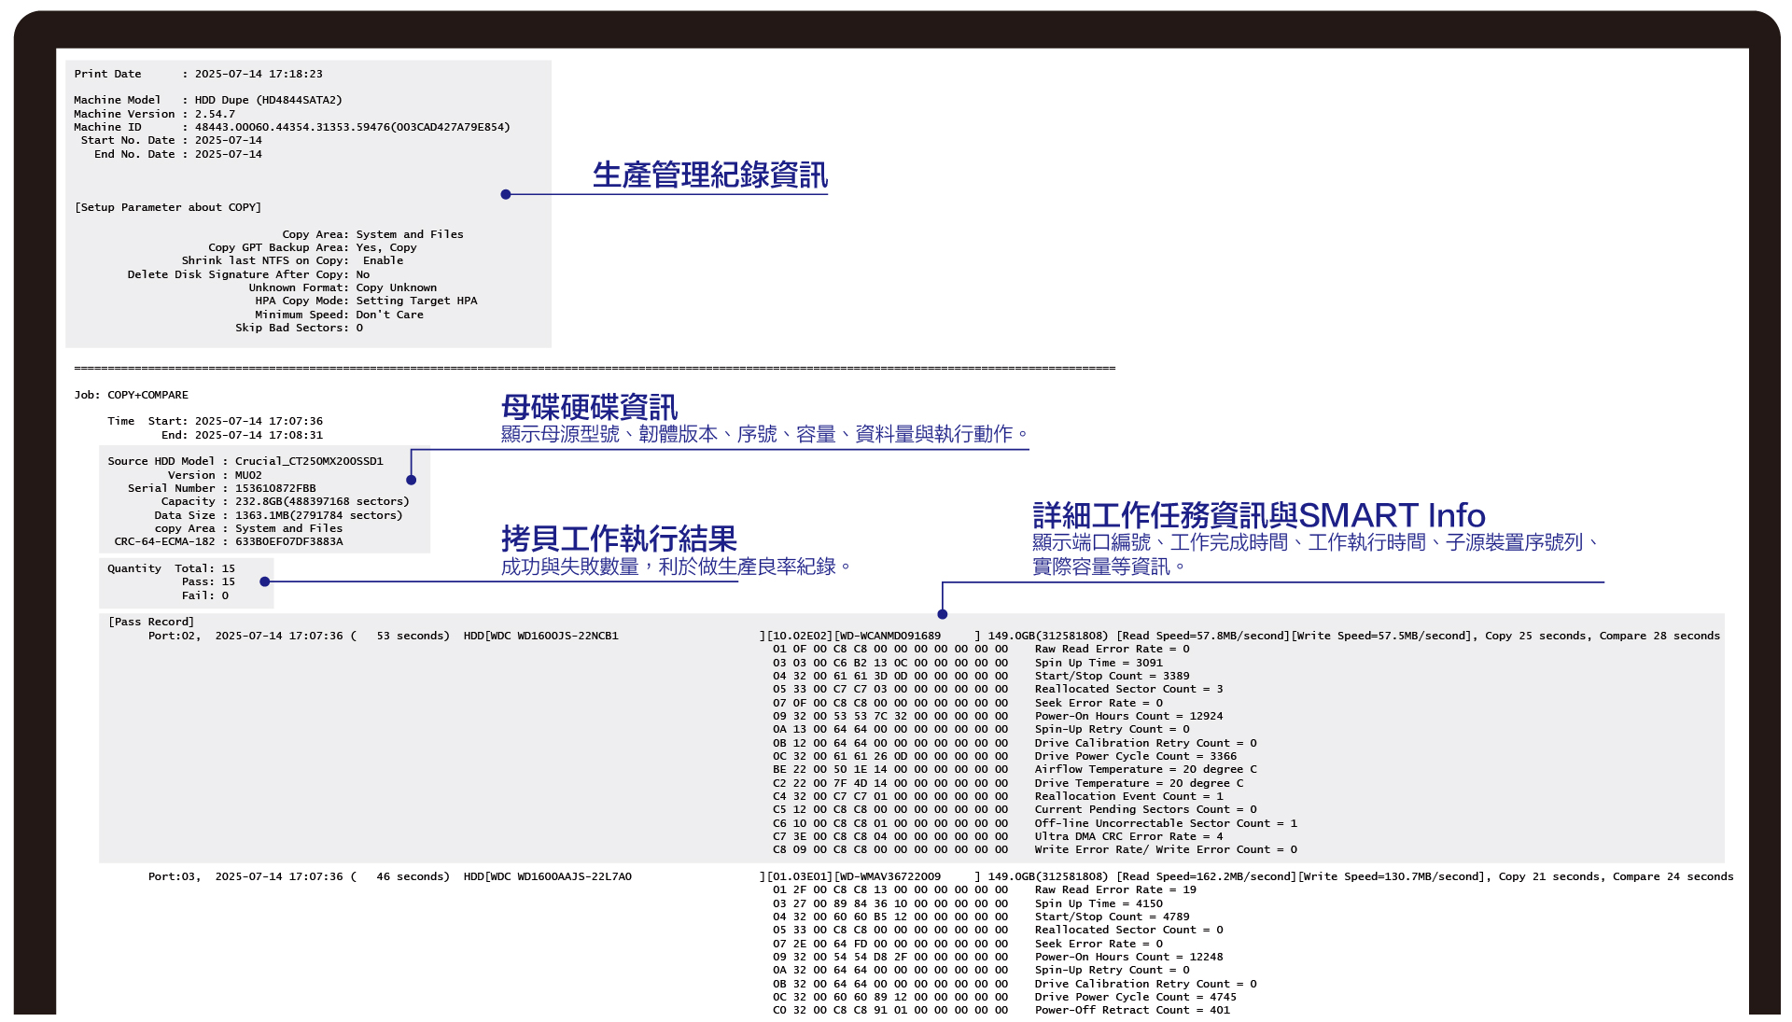This screenshot has height=1022, width=1792.
Task: Click the 詳細工作任務資訊與SMART Info heading
Action: point(1258,515)
